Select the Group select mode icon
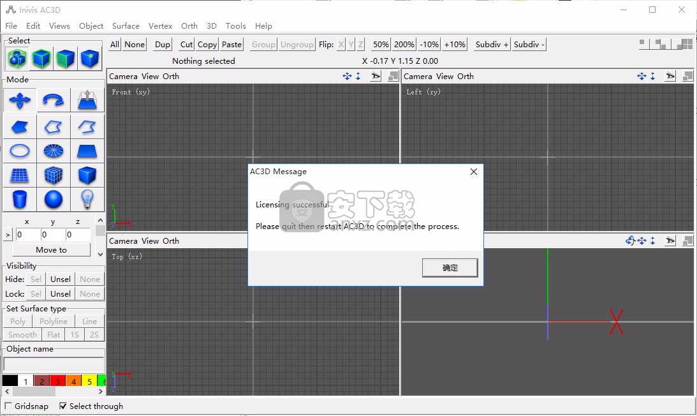Viewport: 697px width, 416px height. [17, 58]
